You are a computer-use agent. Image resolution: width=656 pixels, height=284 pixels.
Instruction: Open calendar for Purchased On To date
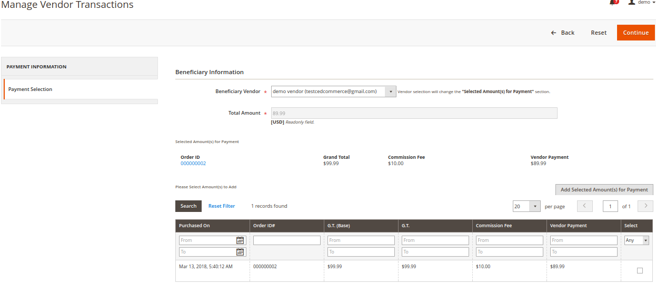(240, 252)
